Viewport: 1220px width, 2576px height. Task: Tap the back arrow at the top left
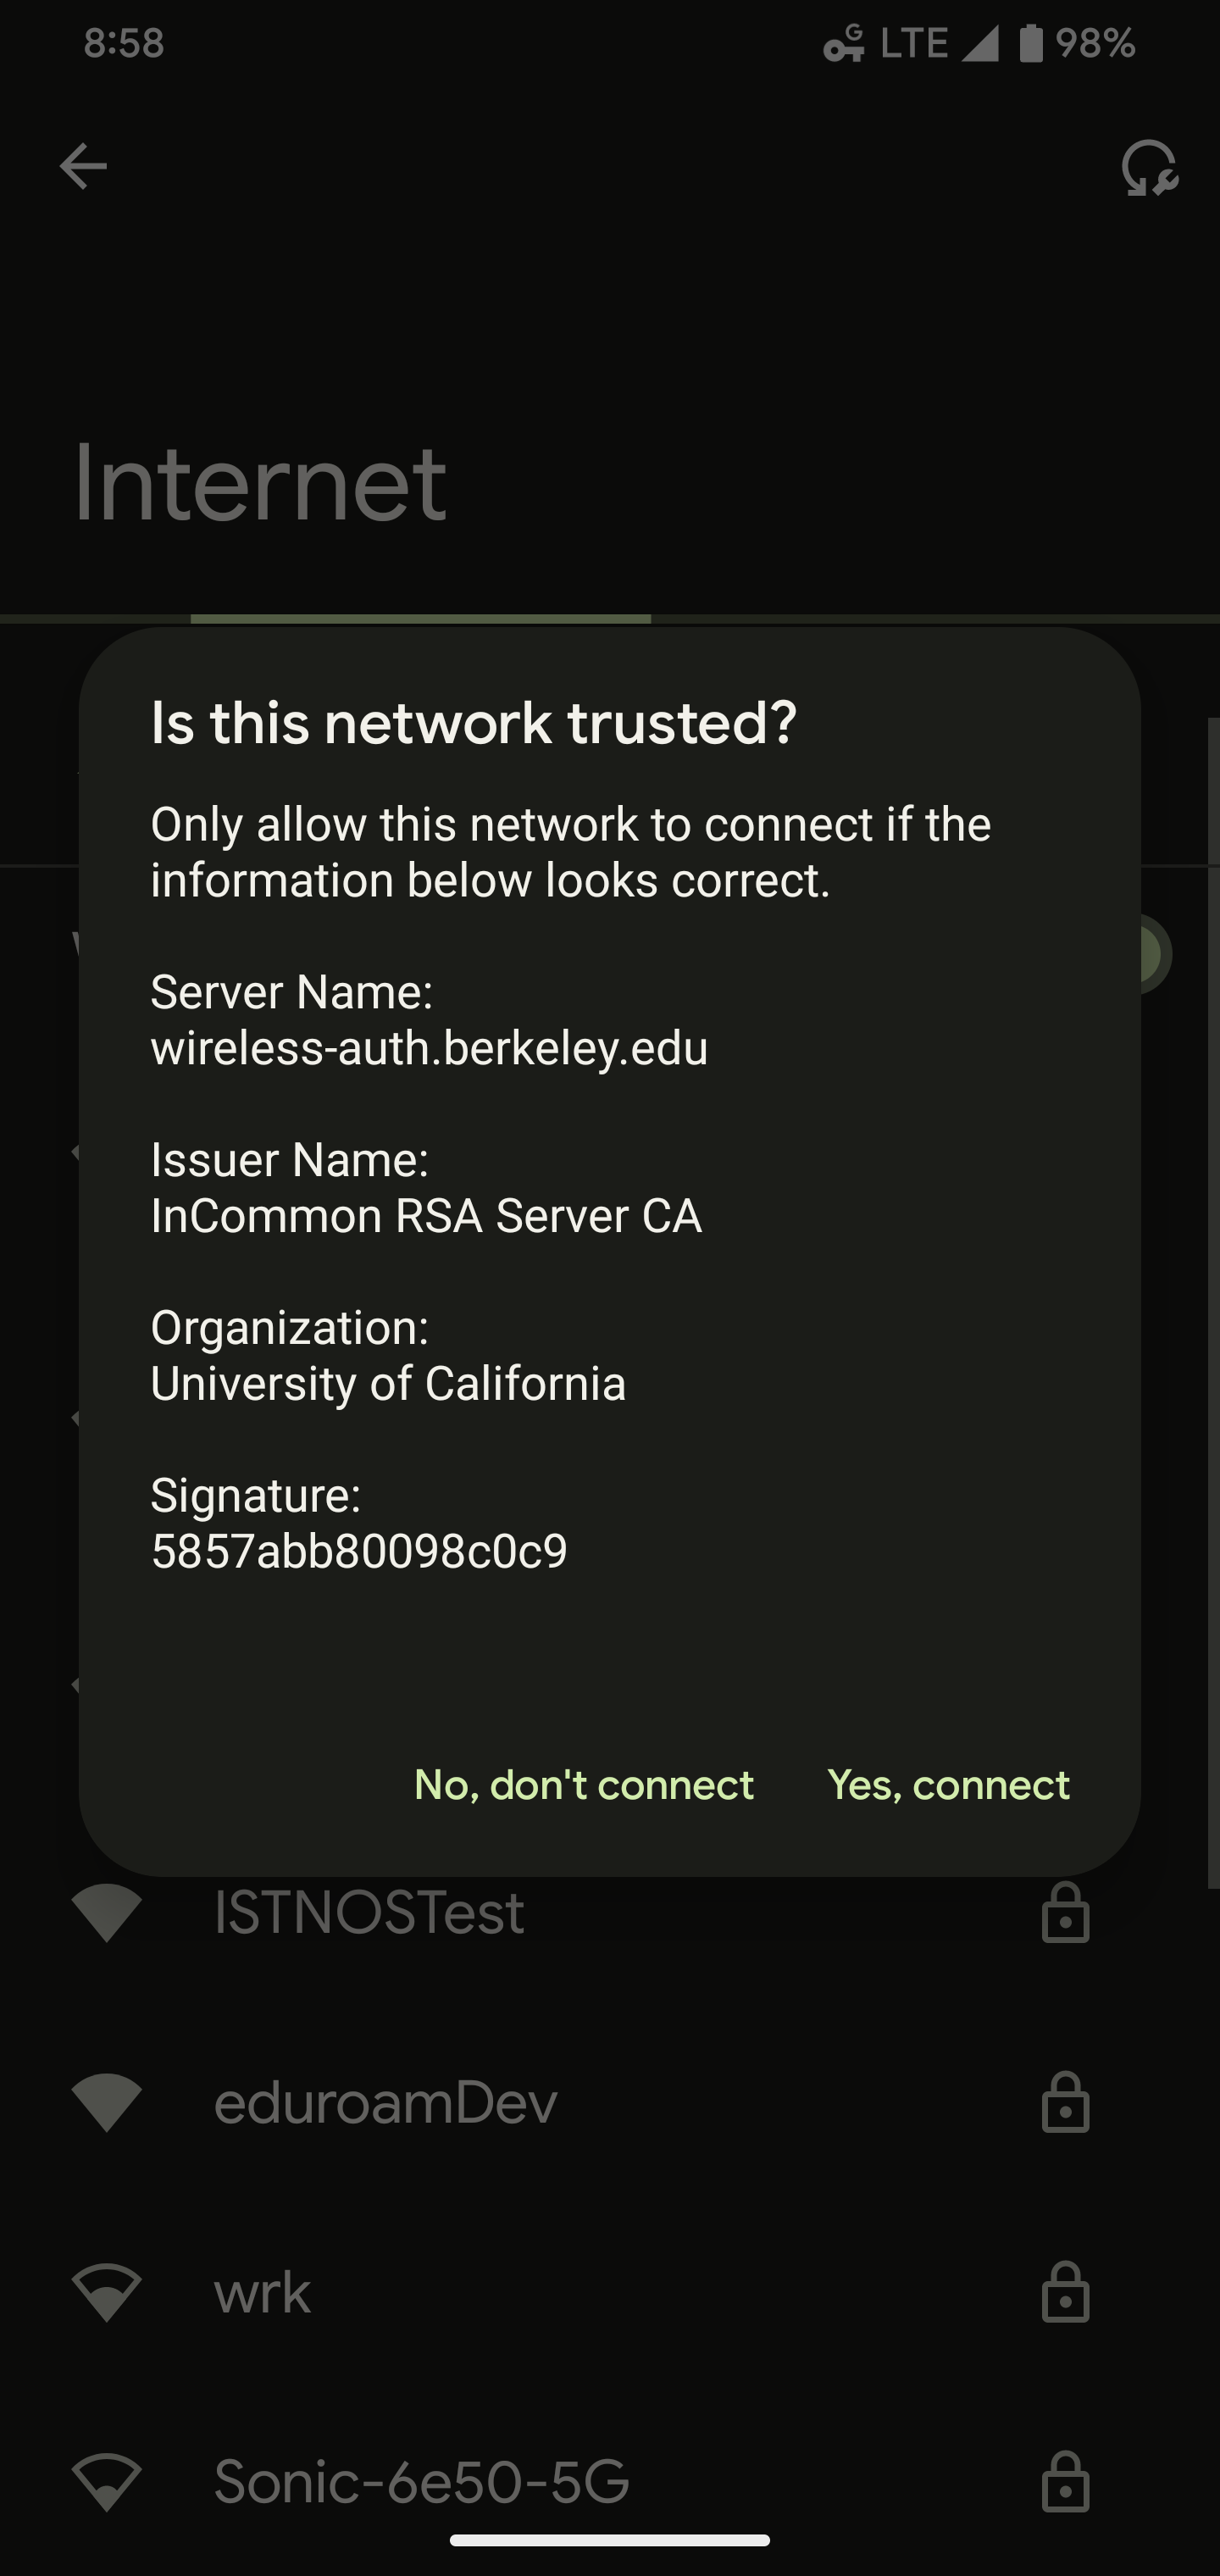pos(83,165)
